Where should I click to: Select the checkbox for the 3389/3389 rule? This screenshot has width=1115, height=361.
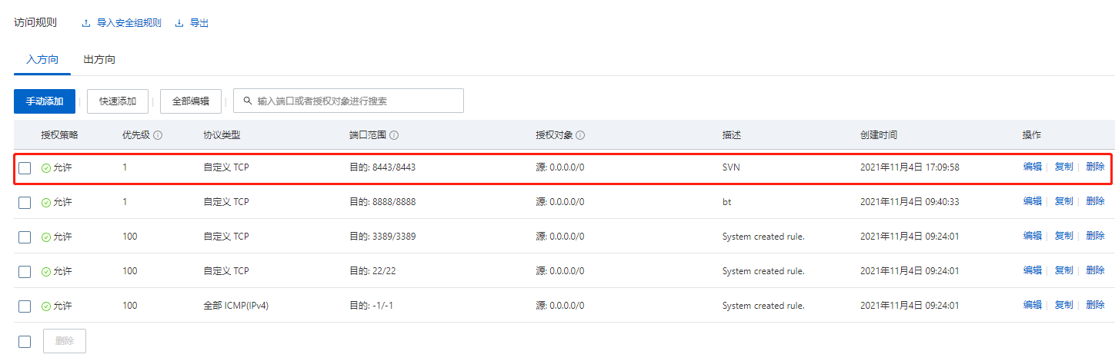tap(25, 237)
